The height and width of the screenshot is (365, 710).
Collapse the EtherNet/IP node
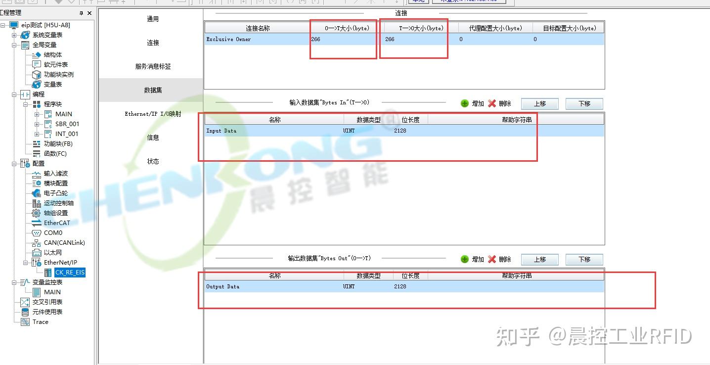point(25,263)
